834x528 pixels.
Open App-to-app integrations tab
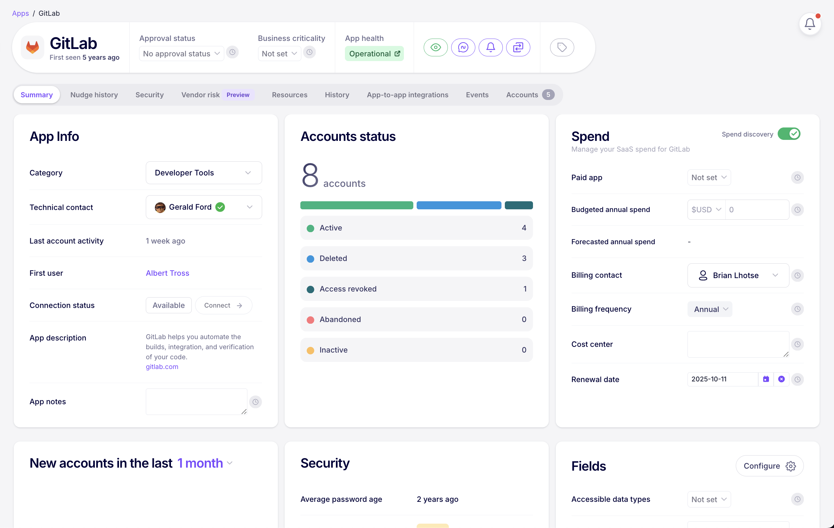407,95
